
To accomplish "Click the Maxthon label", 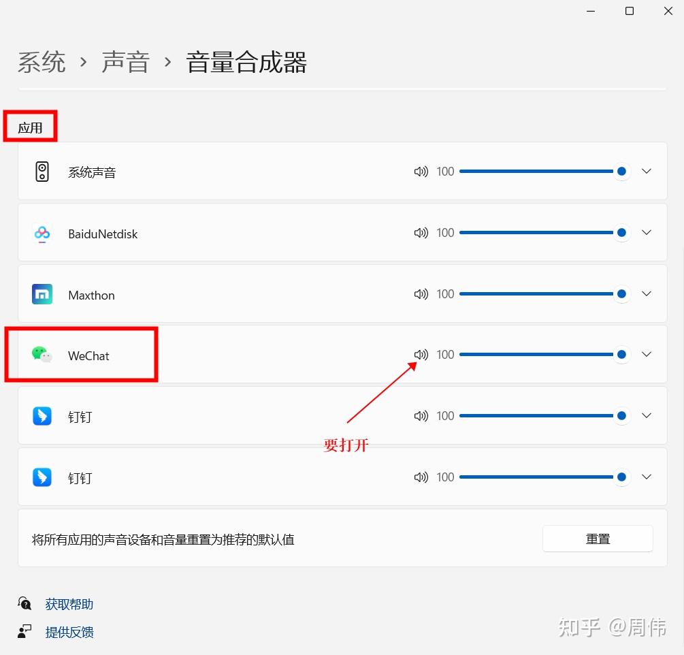I will coord(92,295).
